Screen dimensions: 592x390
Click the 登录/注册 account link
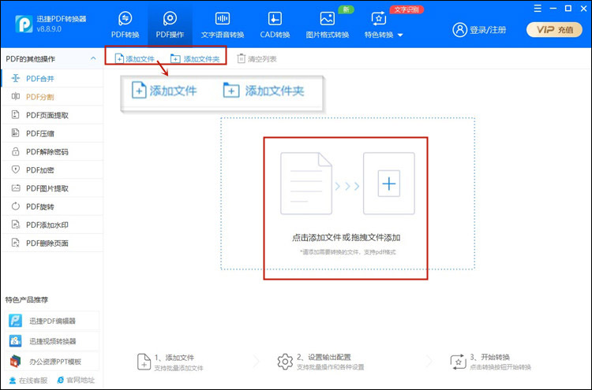[479, 29]
